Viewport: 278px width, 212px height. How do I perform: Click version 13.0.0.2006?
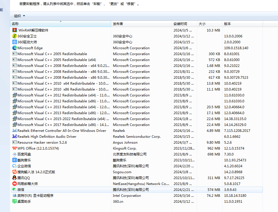(233, 36)
